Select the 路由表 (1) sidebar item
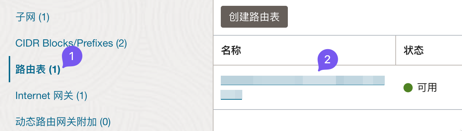 click(x=38, y=70)
